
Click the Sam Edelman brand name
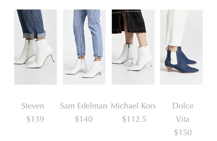(84, 106)
